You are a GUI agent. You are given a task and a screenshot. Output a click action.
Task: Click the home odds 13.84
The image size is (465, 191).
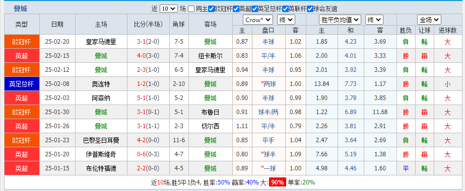[x=322, y=84]
